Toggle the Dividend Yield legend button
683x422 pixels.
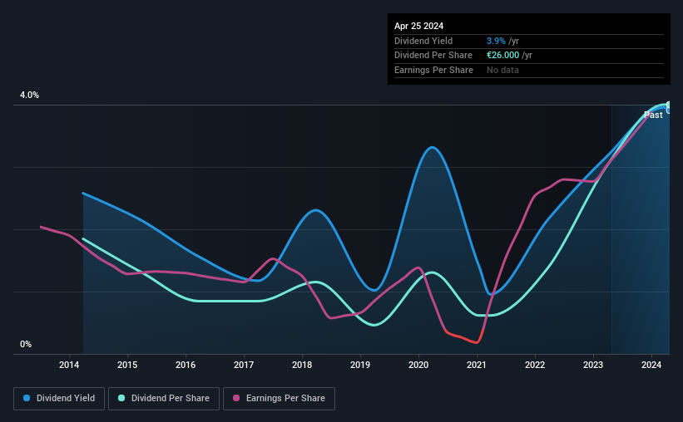coord(59,399)
